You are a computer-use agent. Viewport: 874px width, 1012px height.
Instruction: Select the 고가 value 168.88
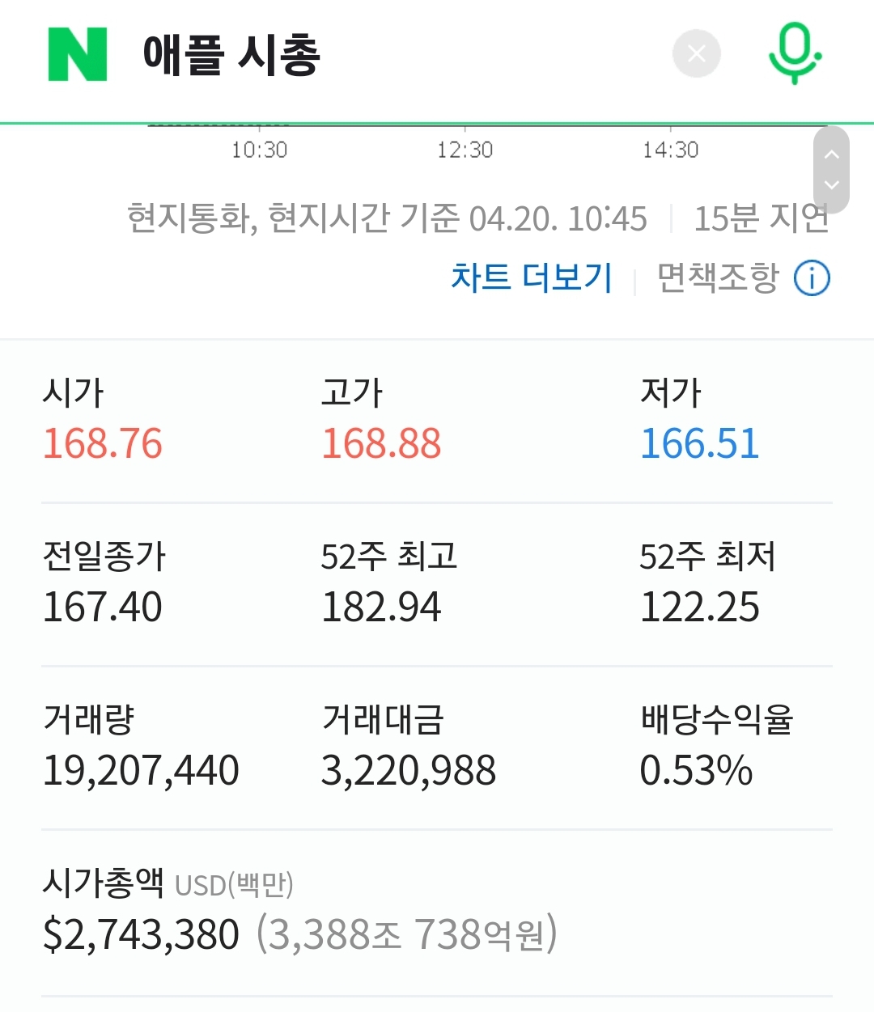click(x=381, y=444)
